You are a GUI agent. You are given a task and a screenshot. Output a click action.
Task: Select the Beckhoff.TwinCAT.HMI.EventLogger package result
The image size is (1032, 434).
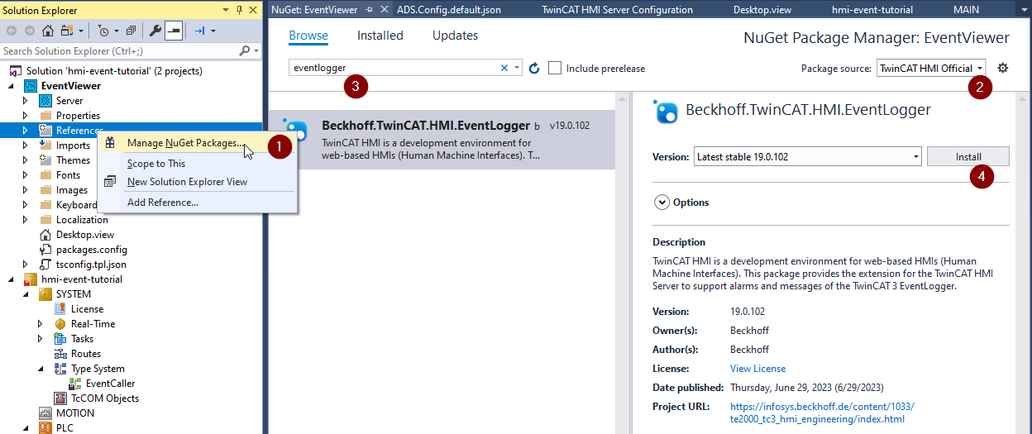click(x=442, y=140)
